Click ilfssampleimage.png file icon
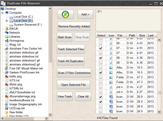The height and width of the screenshot is (121, 163). [x=7, y=96]
